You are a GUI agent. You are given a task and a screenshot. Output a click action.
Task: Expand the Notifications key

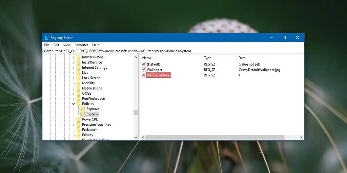(x=74, y=88)
